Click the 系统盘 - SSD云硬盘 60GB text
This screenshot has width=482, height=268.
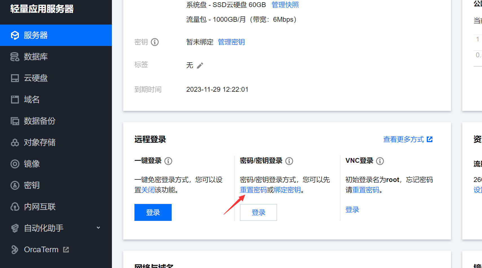(x=226, y=5)
